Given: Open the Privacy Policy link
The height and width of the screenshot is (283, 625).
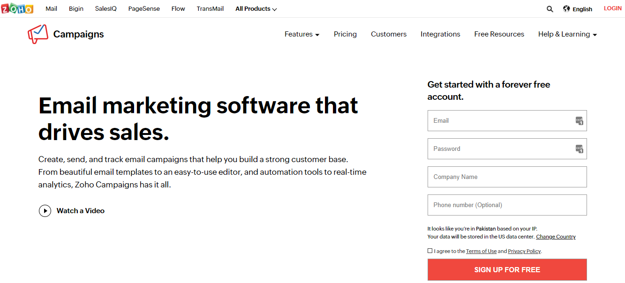Looking at the screenshot, I should pyautogui.click(x=524, y=251).
